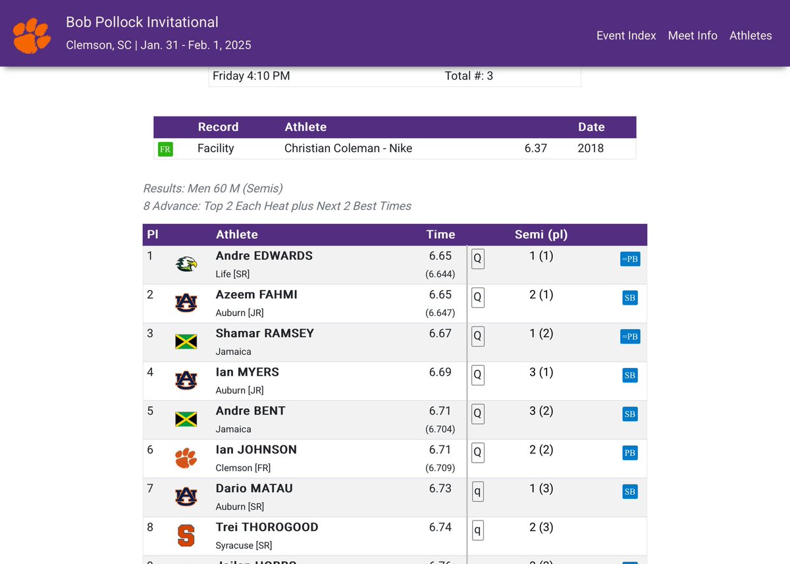Click the Q qualifier mark for Ian Myers
This screenshot has height=564, width=790.
point(478,376)
